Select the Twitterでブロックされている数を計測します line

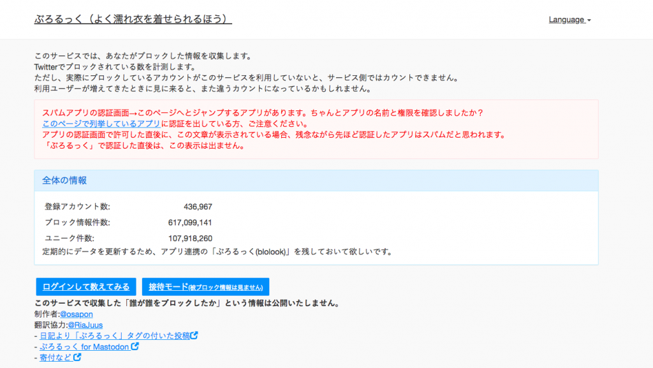(x=115, y=67)
